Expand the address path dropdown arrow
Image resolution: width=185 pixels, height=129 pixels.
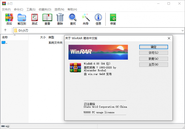click(x=182, y=30)
